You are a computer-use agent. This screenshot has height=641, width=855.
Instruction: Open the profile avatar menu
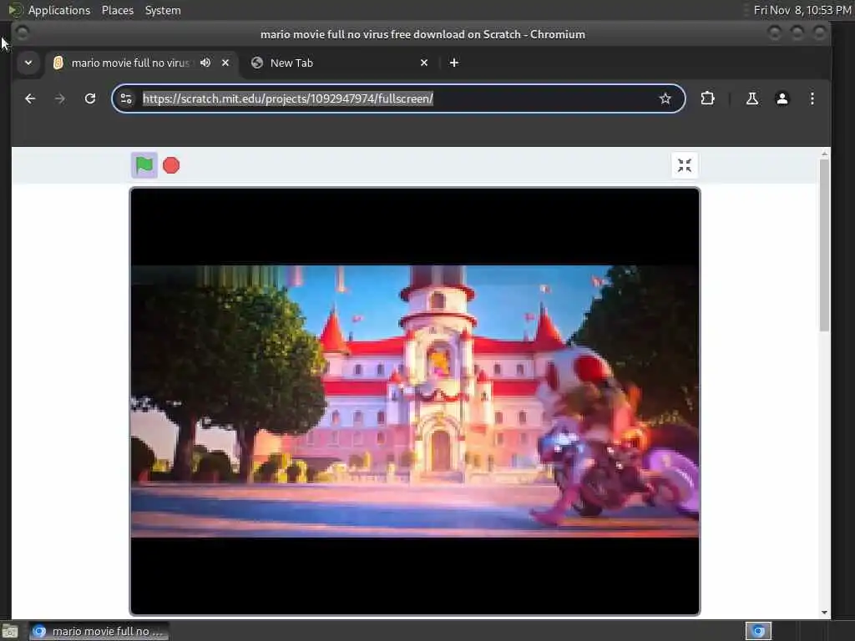click(782, 98)
